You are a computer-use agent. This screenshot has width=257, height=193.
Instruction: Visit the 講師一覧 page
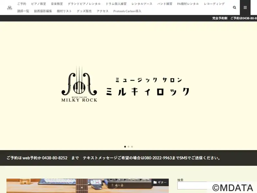point(23,11)
